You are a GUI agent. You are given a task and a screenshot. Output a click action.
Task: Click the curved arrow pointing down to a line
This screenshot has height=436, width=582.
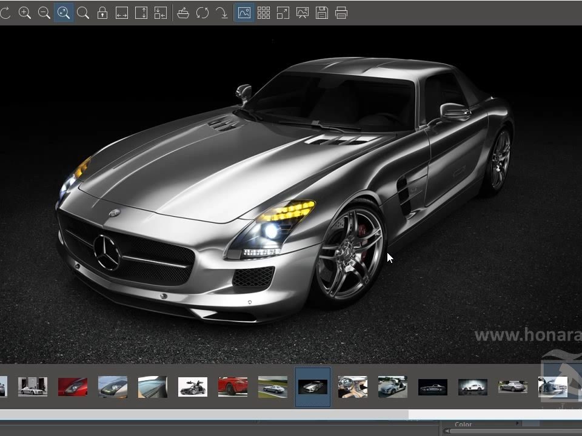coord(222,13)
